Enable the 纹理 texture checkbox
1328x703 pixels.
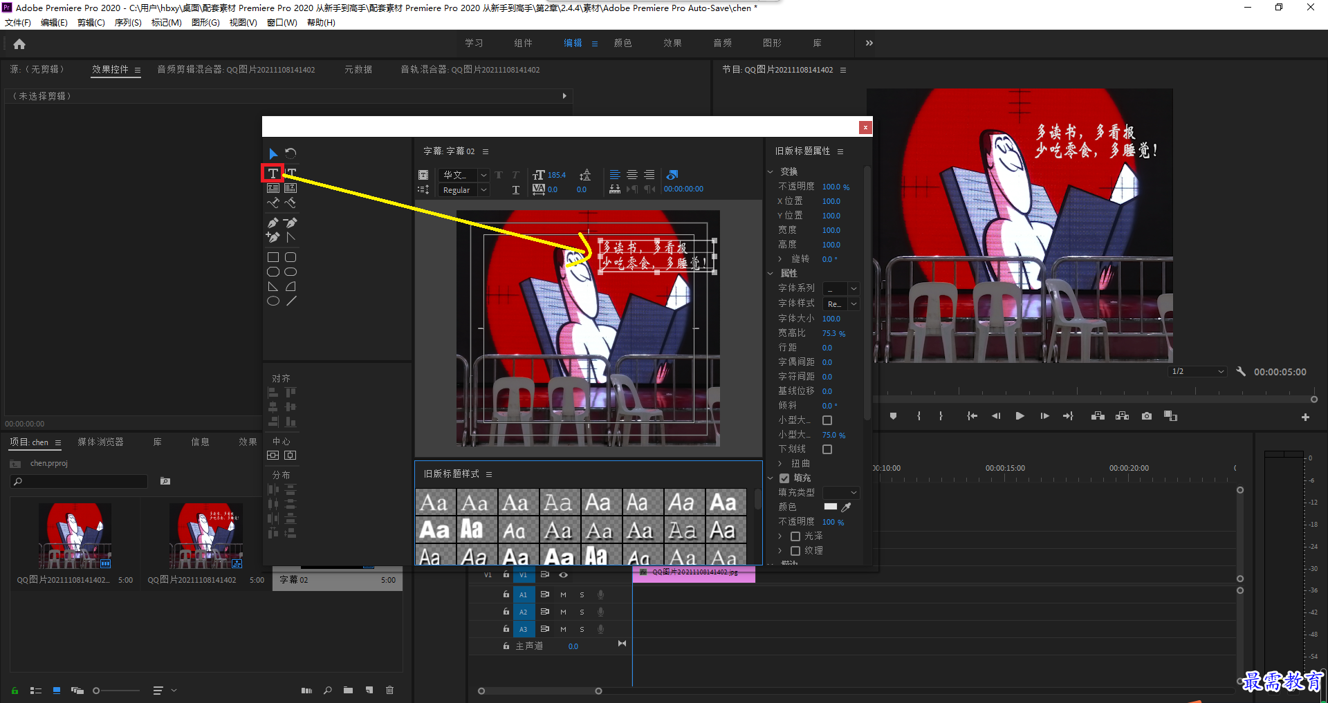795,551
